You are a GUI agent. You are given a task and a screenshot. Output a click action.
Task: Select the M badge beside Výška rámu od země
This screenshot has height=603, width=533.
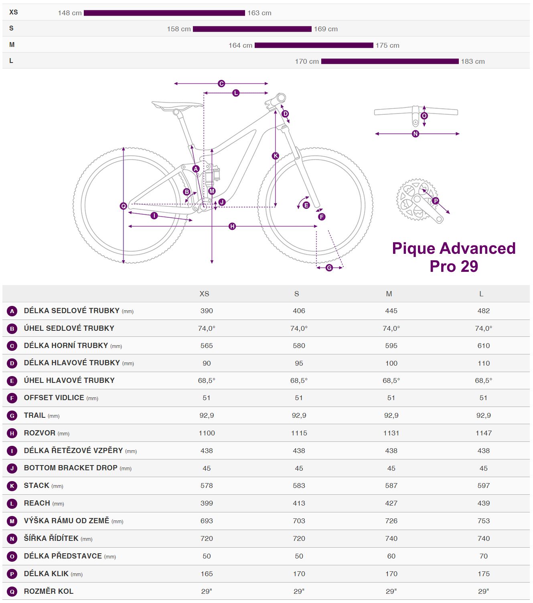[12, 521]
